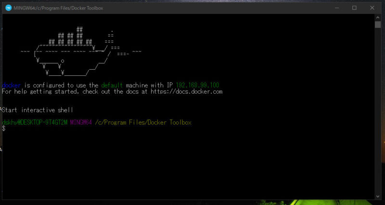385x205 pixels.
Task: Click the purple 'MINGW64' prompt text
Action: coord(81,122)
